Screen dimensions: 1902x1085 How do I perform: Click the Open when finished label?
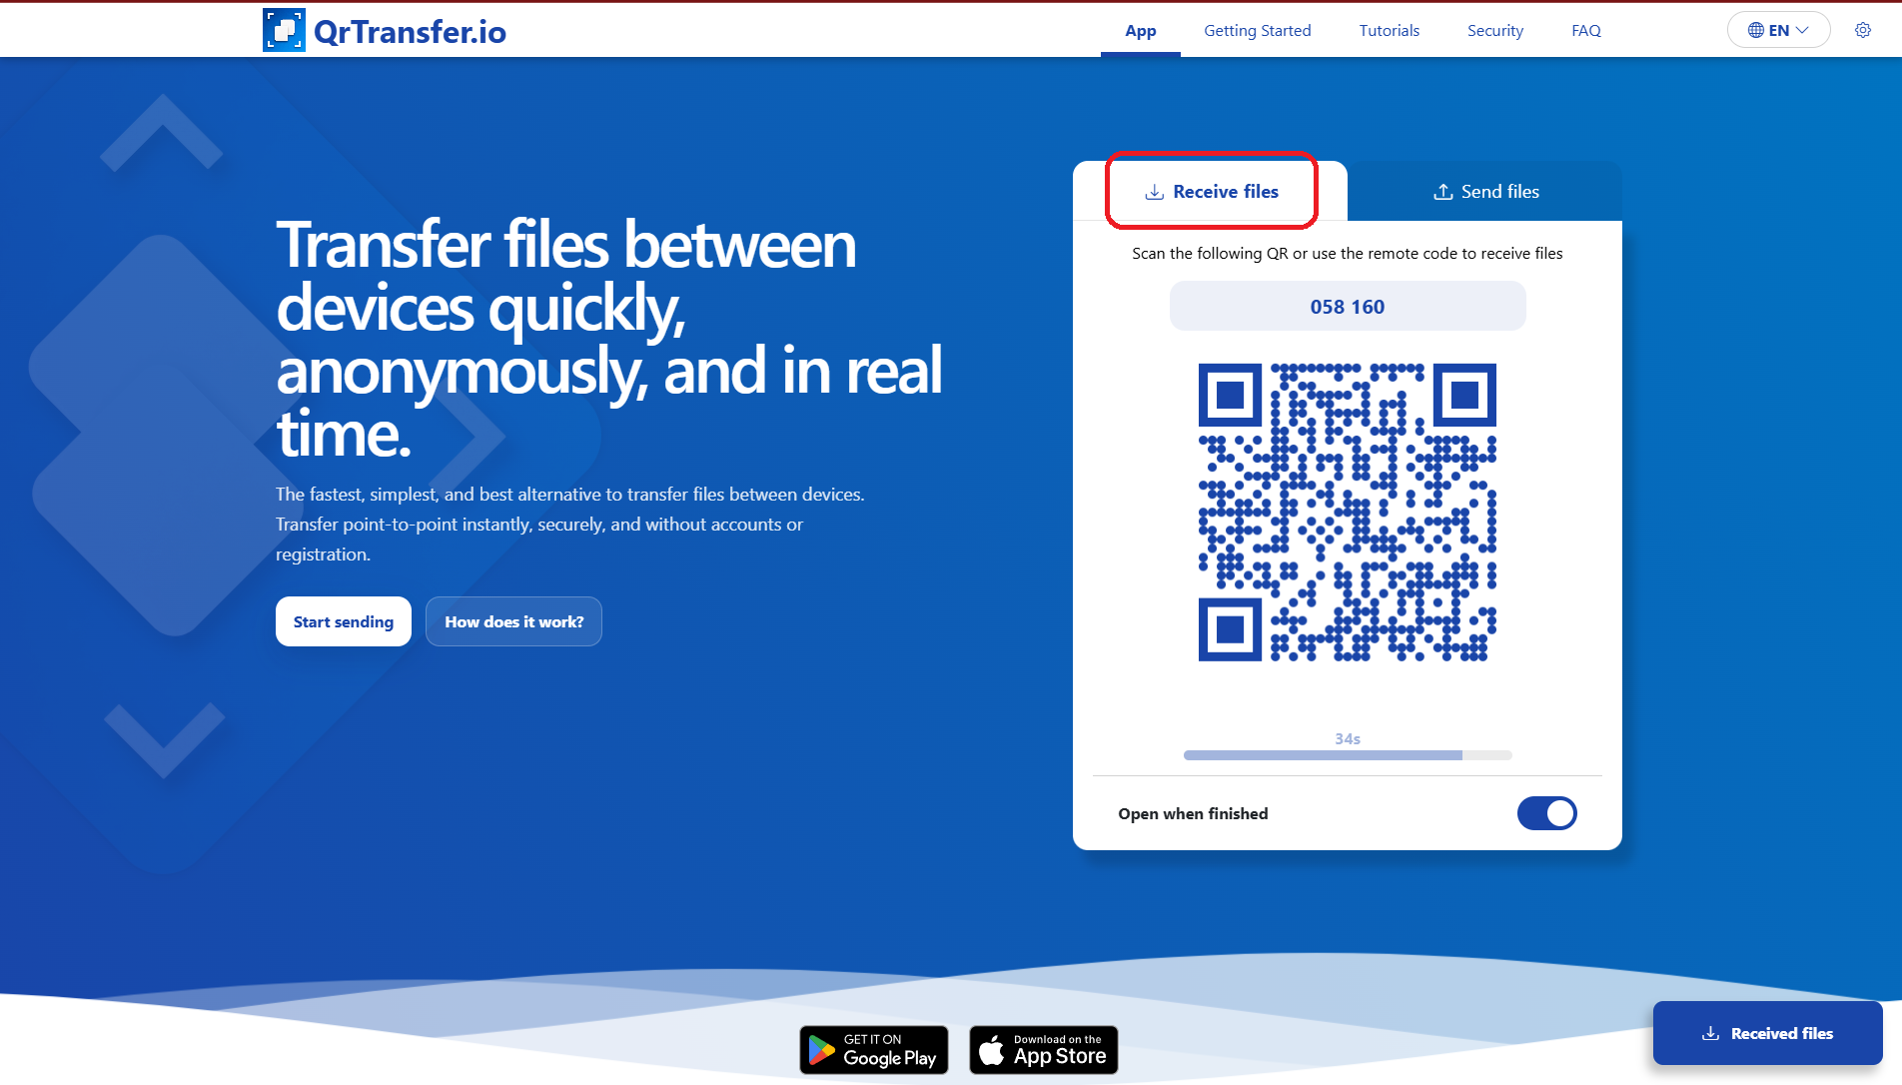click(x=1193, y=813)
